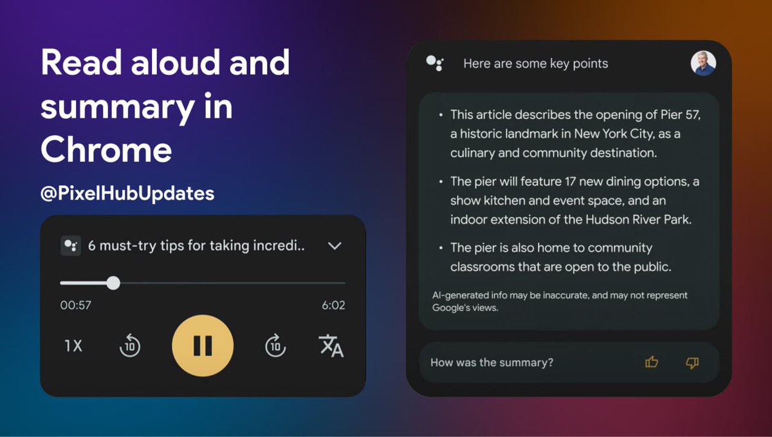Click the AI-generated info disclaimer text
Image resolution: width=772 pixels, height=437 pixels.
pyautogui.click(x=560, y=301)
